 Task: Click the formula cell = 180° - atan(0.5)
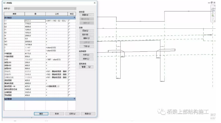57,60
